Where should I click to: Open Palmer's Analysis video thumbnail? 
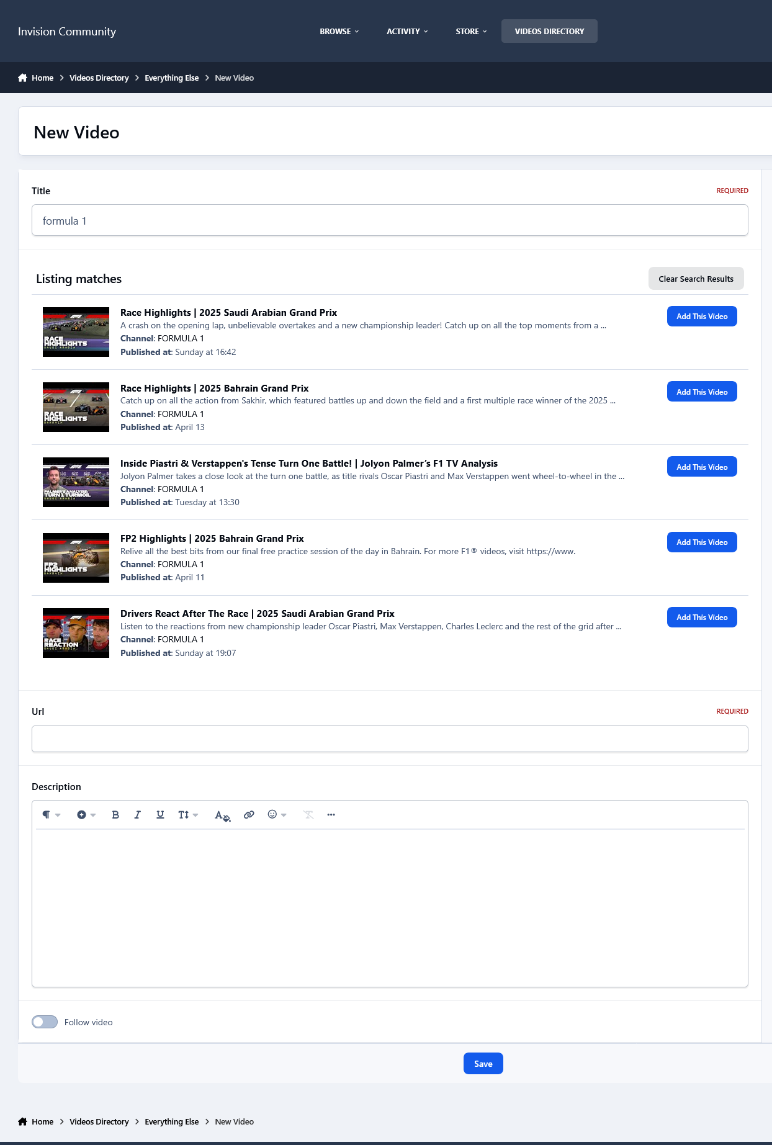click(x=76, y=482)
